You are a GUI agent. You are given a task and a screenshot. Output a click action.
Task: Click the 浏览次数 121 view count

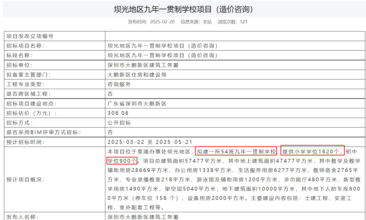(233, 22)
